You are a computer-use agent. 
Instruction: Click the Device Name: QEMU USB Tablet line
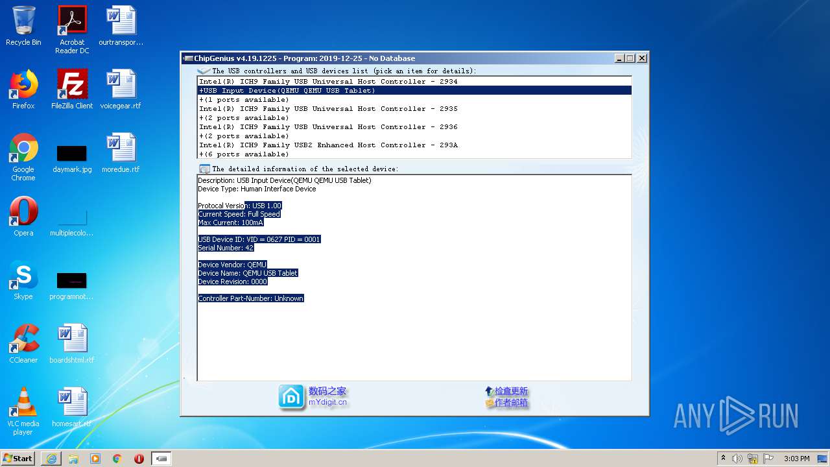coord(248,273)
